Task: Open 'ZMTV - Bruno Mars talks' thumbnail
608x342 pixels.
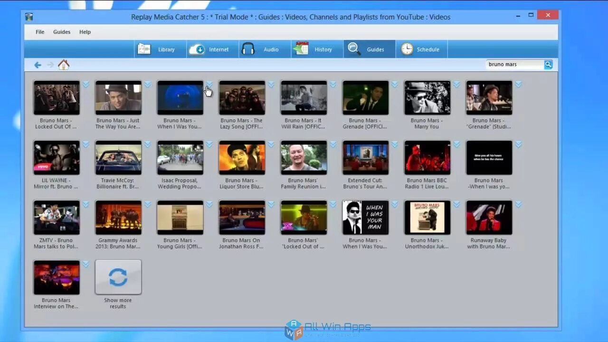Action: pos(57,217)
